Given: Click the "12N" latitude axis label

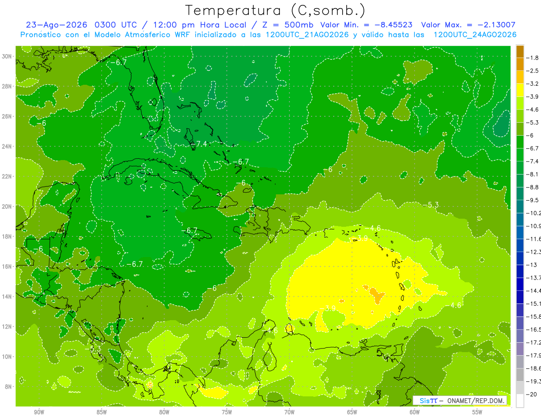Looking at the screenshot, I should click(x=7, y=326).
